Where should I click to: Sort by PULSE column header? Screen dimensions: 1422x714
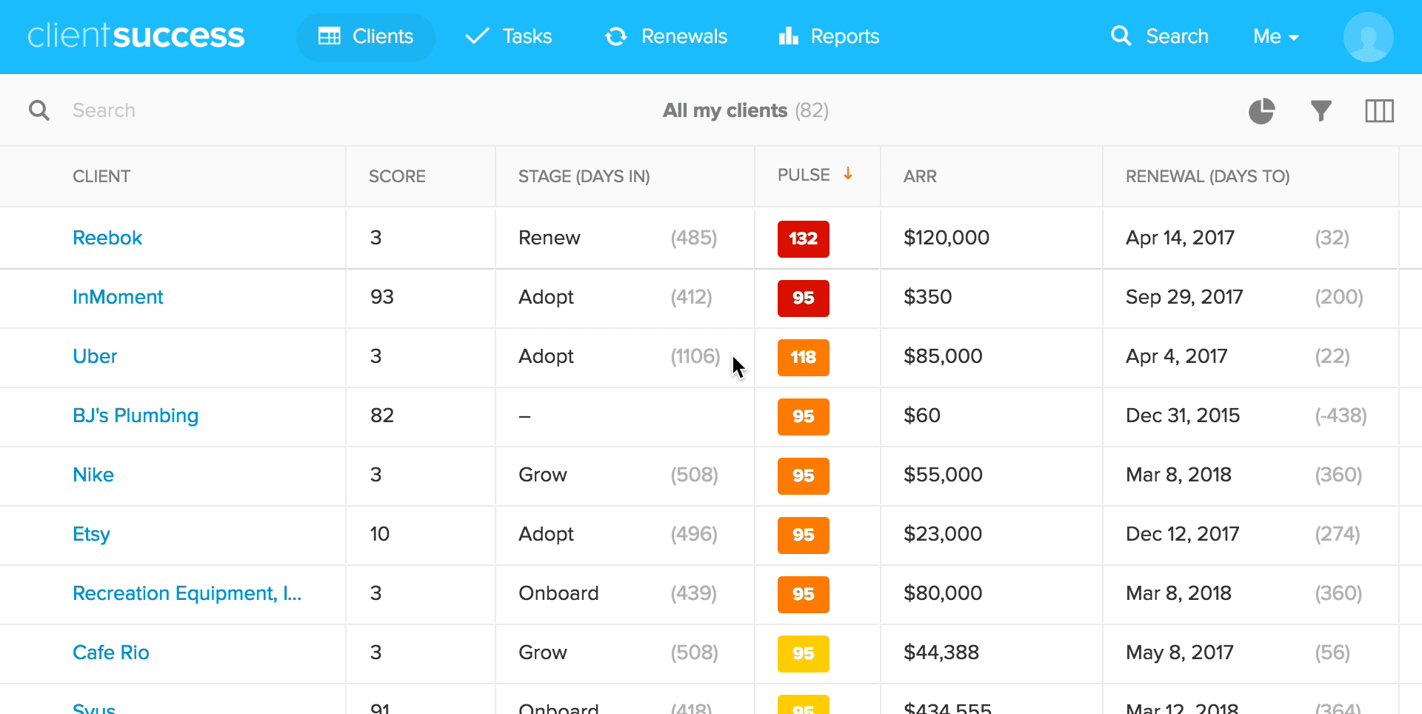point(804,175)
